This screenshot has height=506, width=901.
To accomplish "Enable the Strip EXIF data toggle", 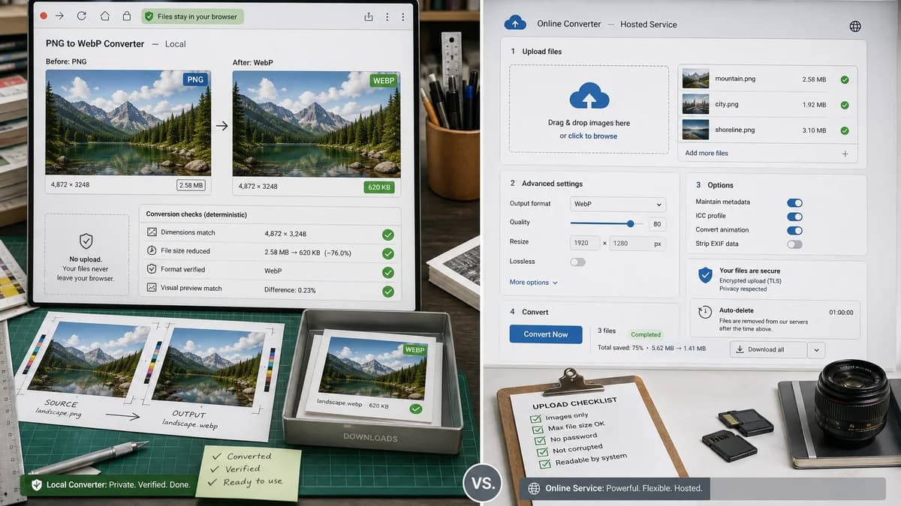I will 794,244.
